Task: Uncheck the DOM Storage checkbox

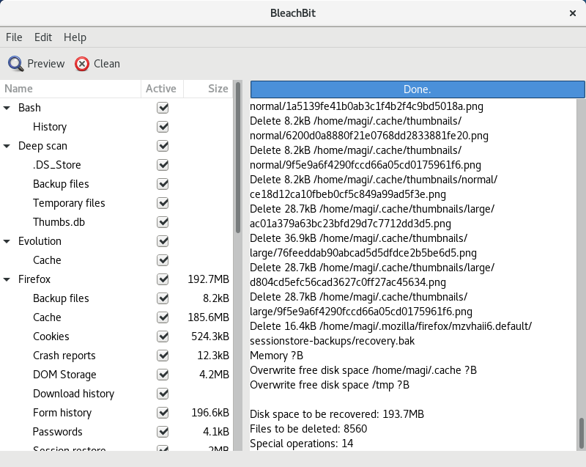Action: point(163,375)
